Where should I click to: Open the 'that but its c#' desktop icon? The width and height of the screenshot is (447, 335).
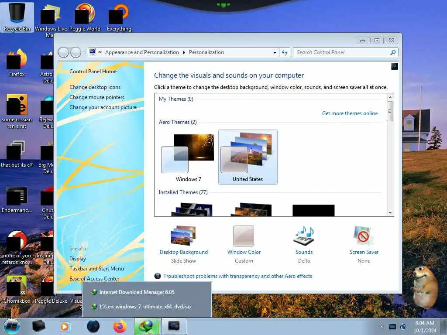[17, 154]
